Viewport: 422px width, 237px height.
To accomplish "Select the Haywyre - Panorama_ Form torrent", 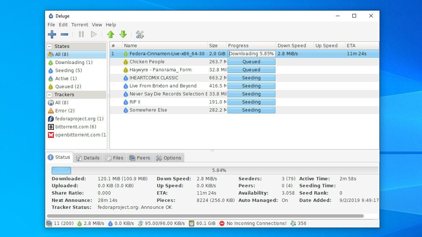I will coord(244,70).
